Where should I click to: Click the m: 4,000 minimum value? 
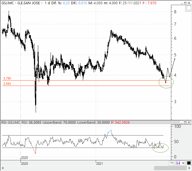click(x=111, y=3)
